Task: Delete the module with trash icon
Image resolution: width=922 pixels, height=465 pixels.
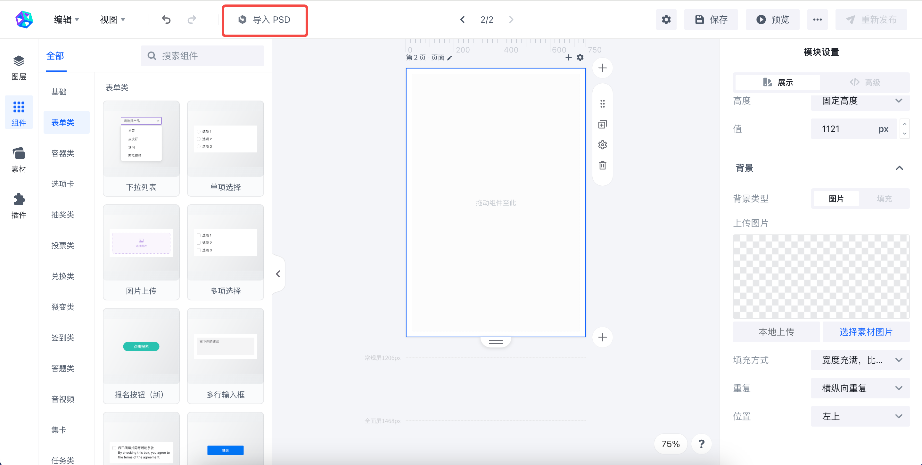Action: (602, 165)
